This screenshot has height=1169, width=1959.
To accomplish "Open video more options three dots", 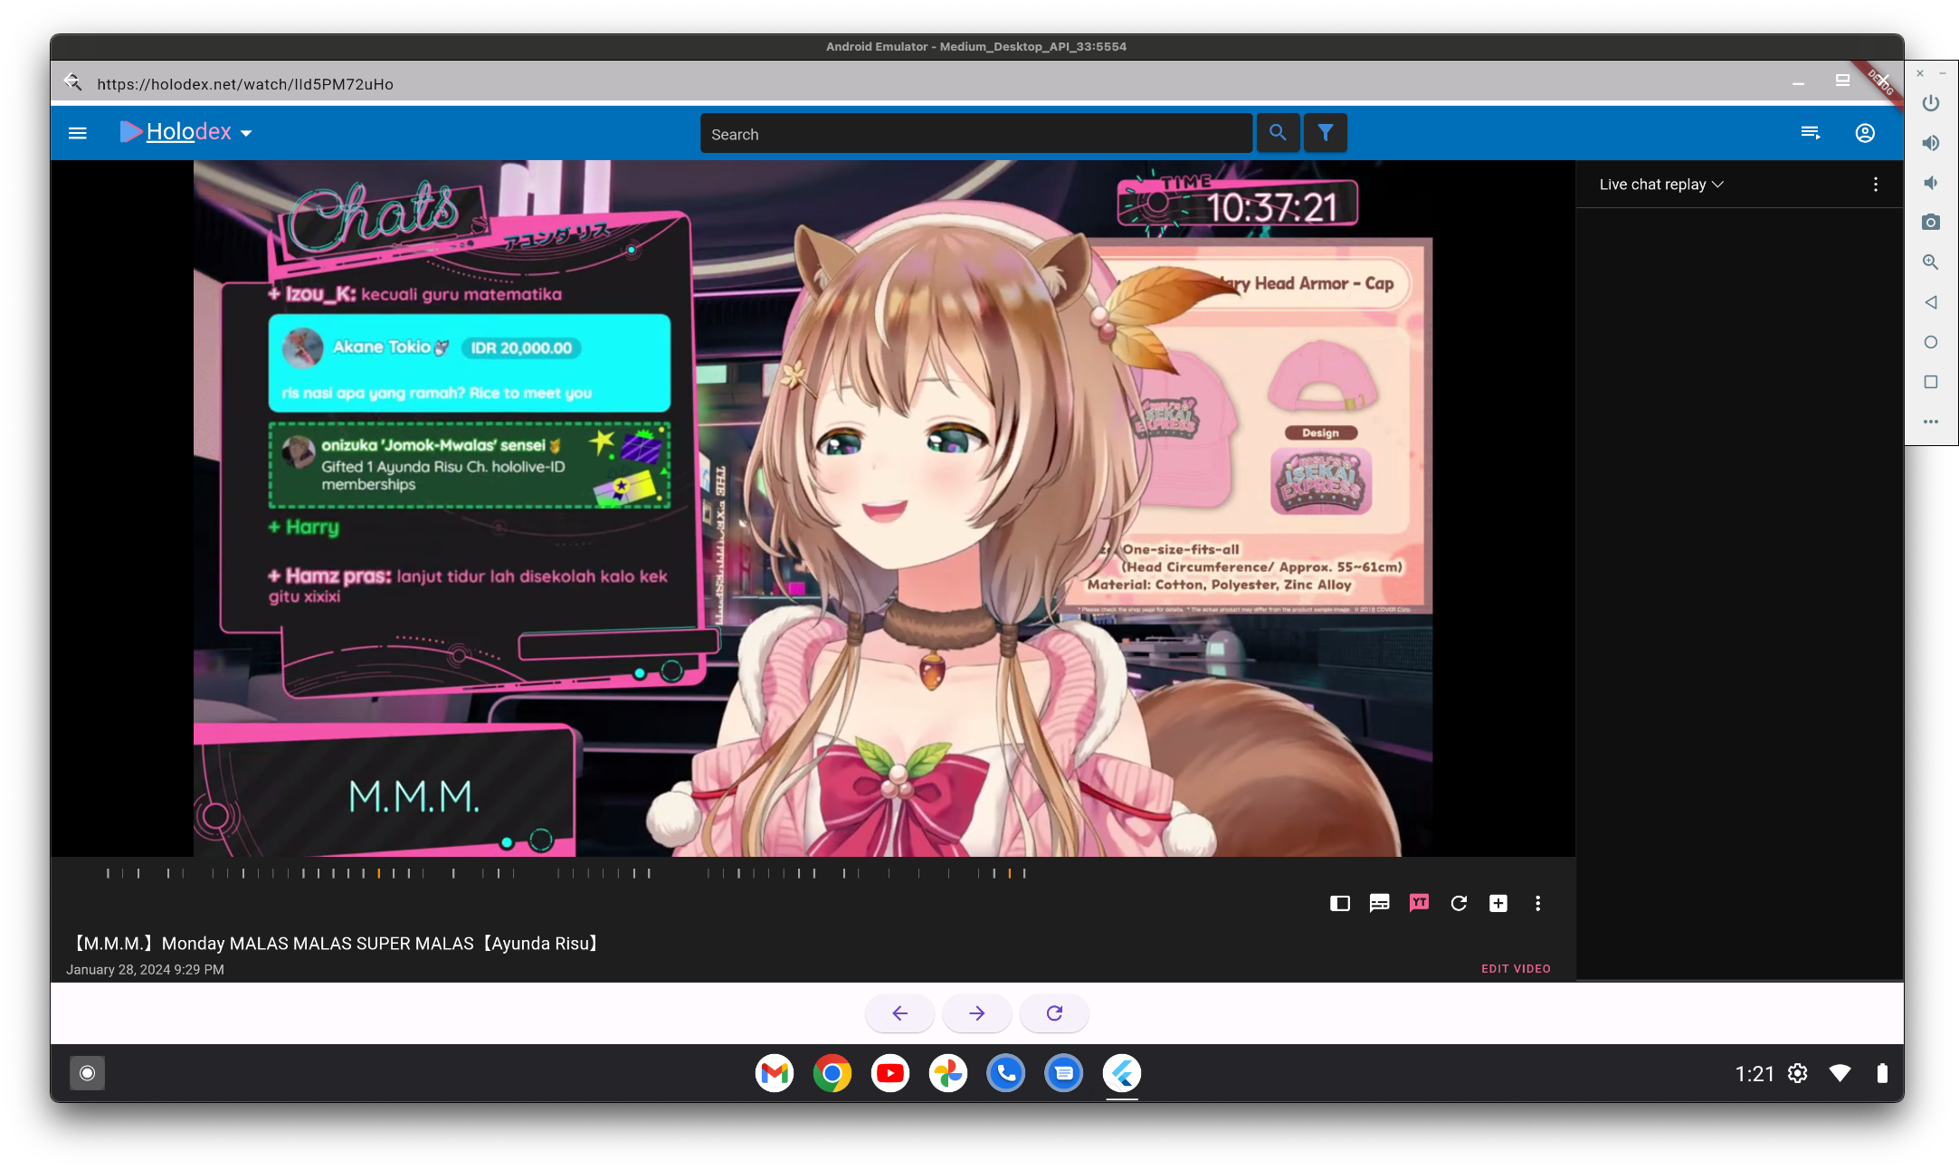I will (x=1537, y=903).
